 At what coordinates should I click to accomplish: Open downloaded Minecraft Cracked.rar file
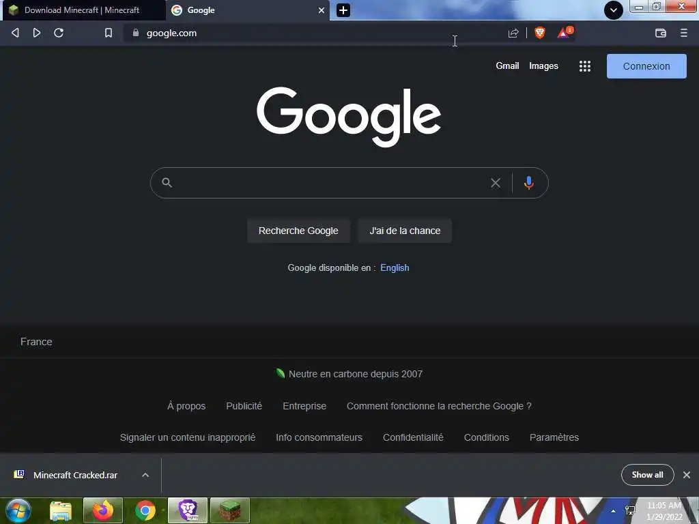click(75, 475)
